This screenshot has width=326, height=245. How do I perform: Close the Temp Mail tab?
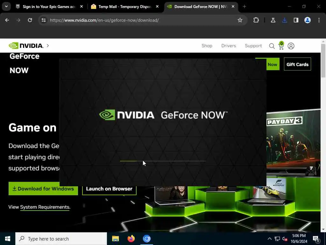pos(157,7)
